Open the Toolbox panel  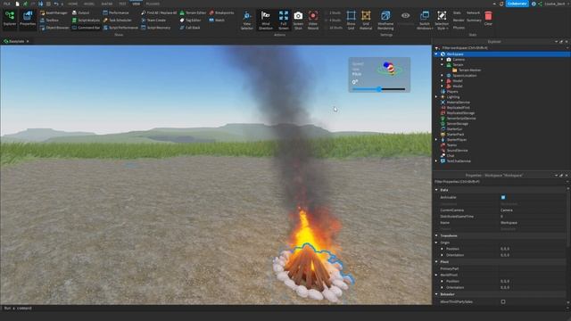tap(50, 20)
